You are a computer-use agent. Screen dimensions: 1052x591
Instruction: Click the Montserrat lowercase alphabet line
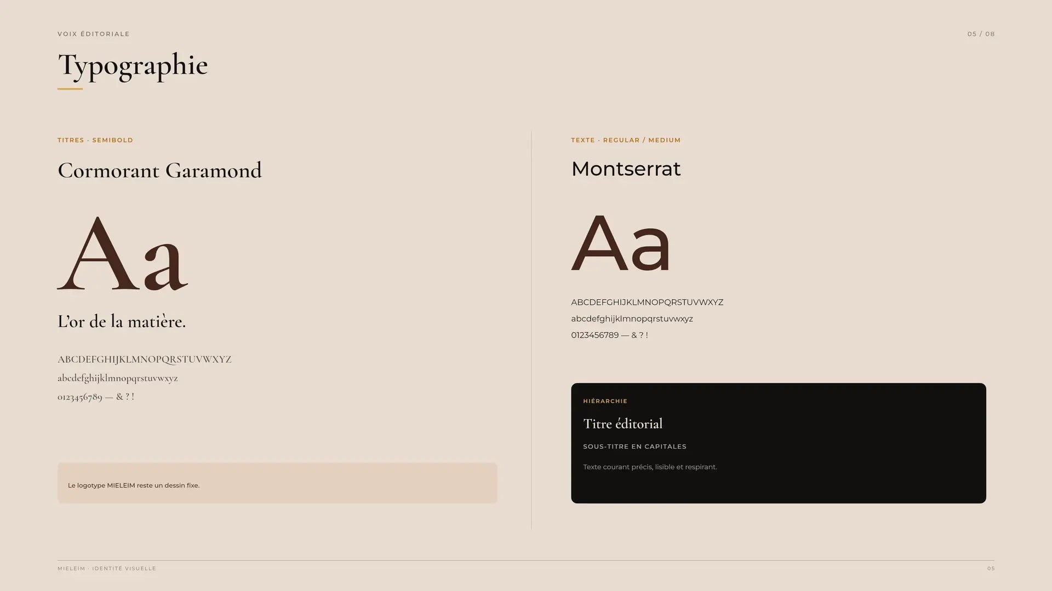[x=632, y=319]
